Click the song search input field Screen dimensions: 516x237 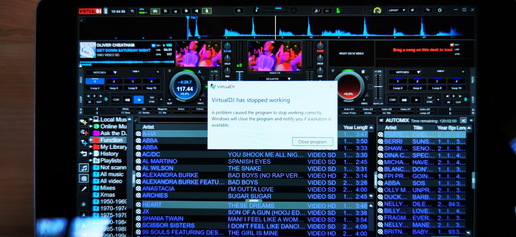point(173,120)
